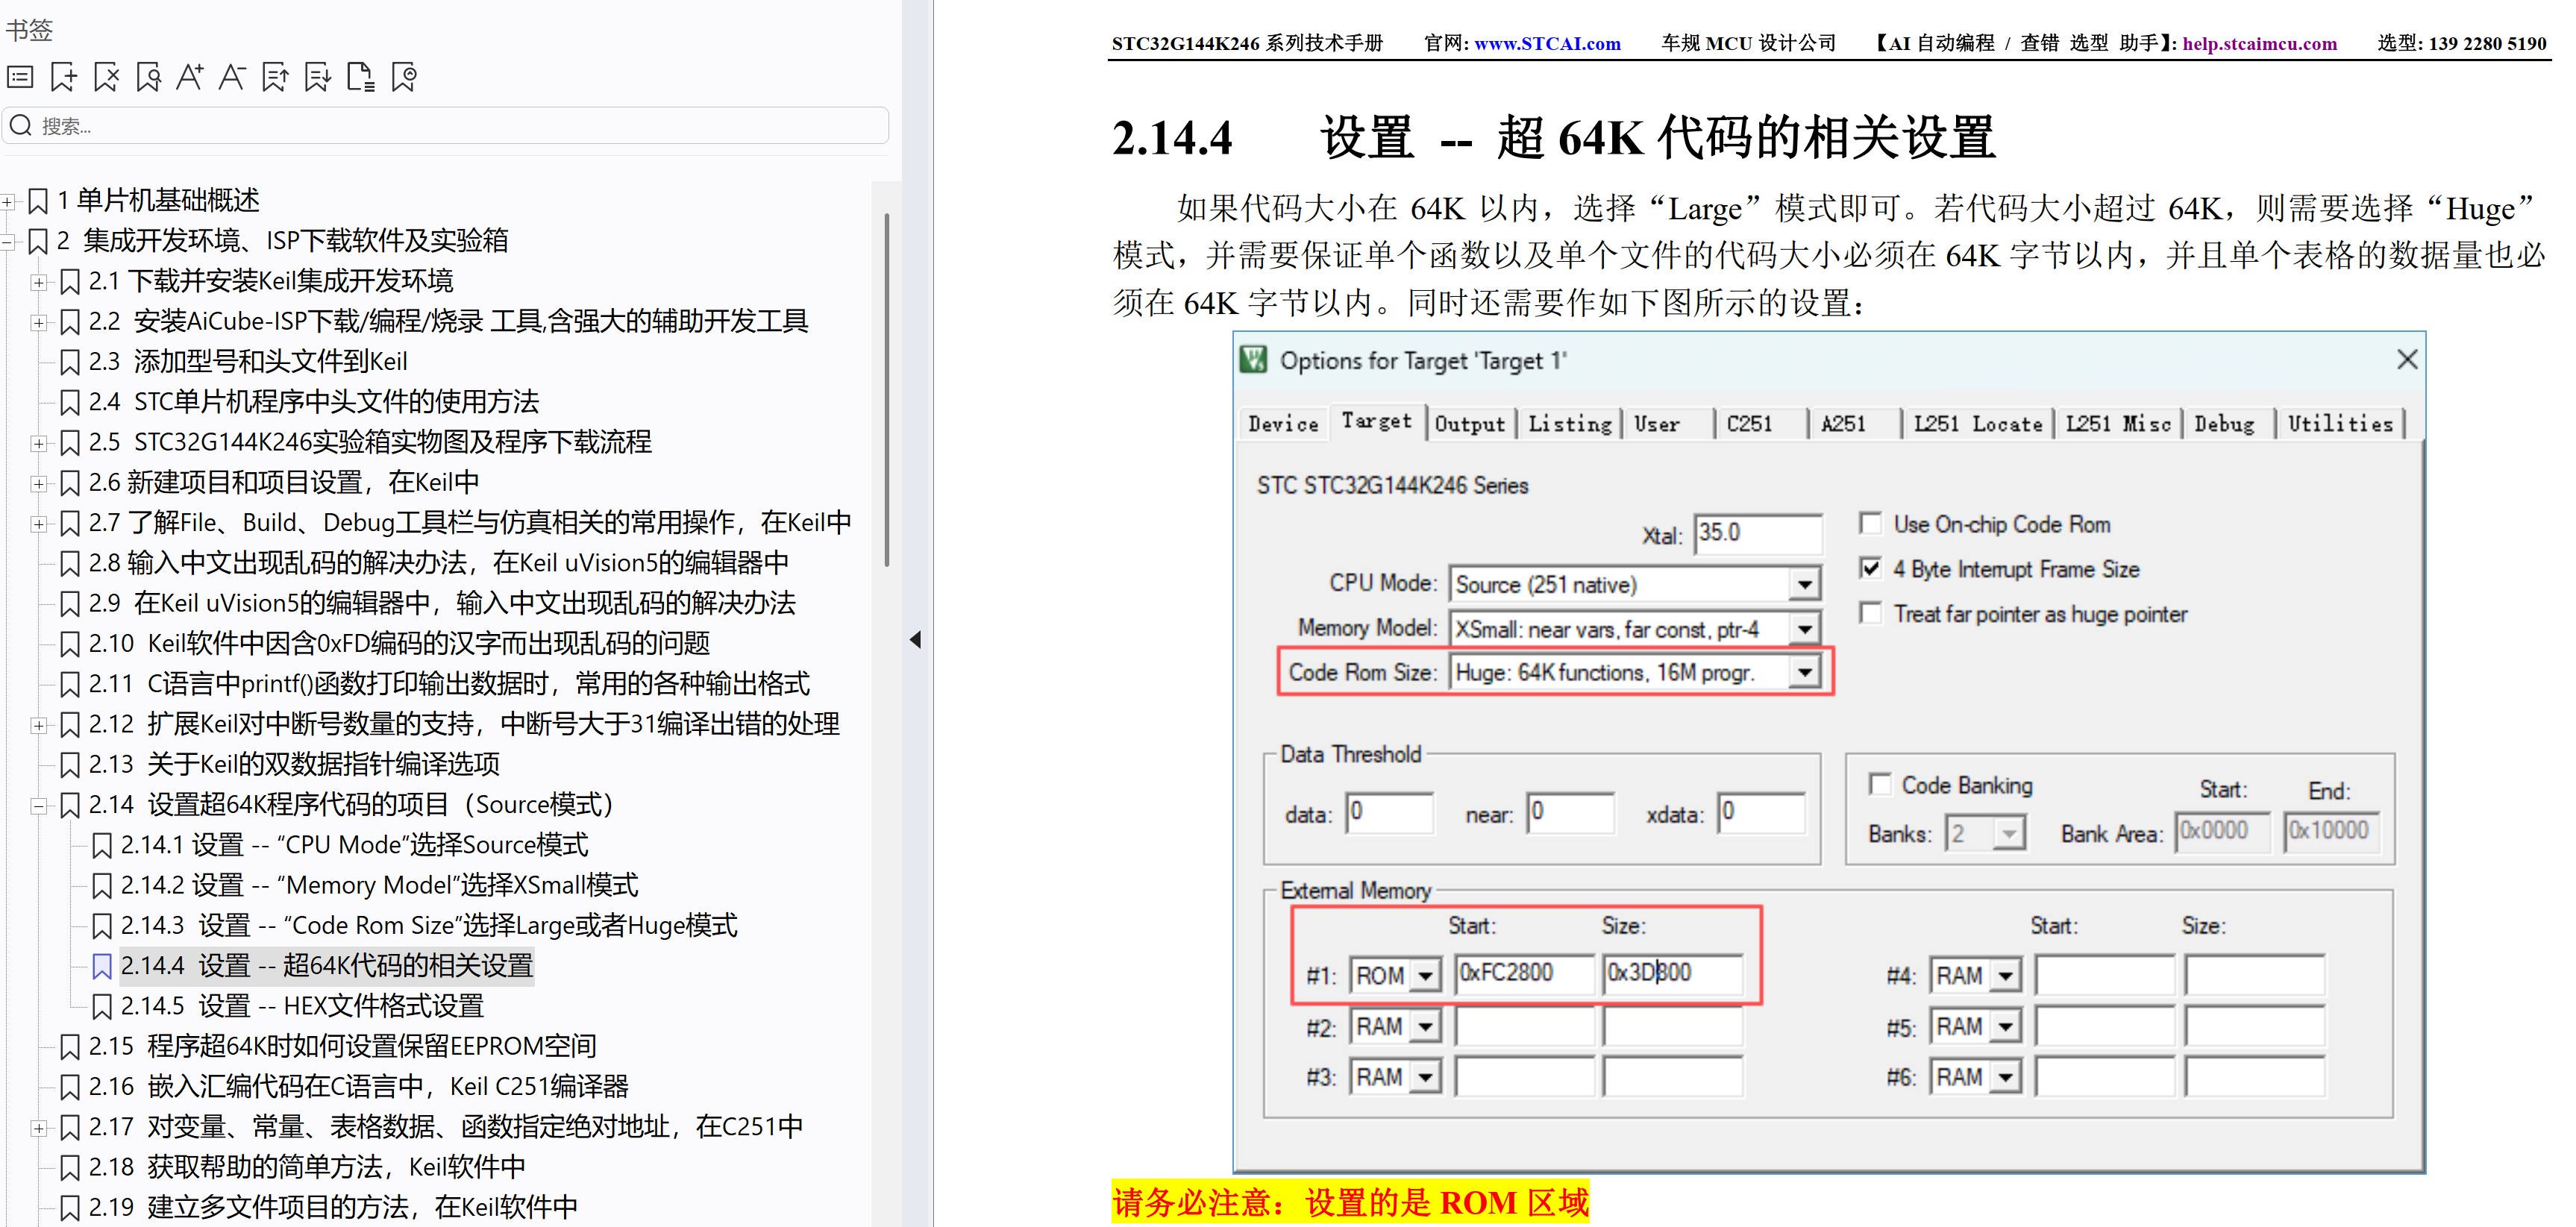Viewport: 2576px width, 1227px height.
Task: Click the bookmarks panel vertical scrollbar
Action: point(887,390)
